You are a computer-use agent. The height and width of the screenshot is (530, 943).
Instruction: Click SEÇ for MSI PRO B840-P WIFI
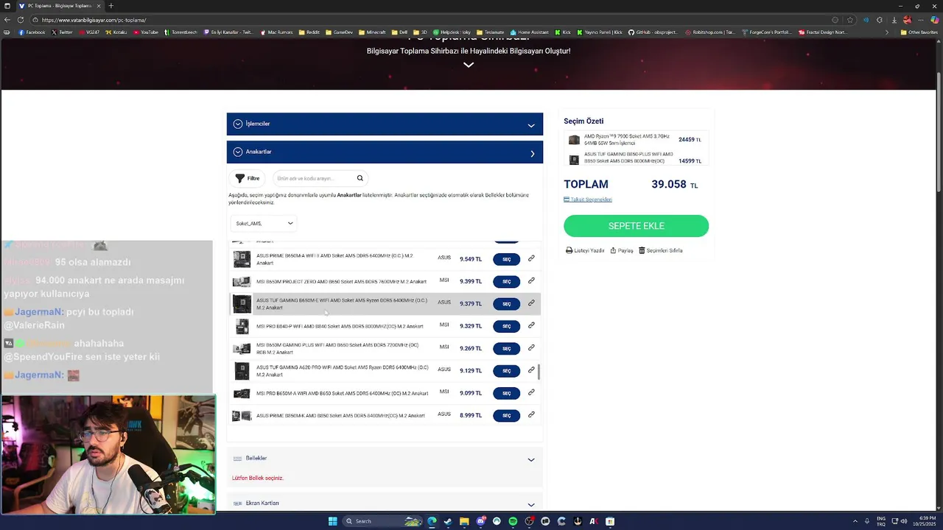coord(506,326)
